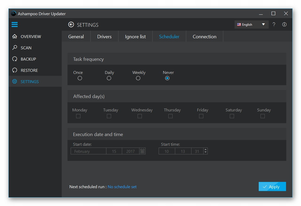Switch to the Drivers tab
Viewport: 301px width, 206px height.
104,37
